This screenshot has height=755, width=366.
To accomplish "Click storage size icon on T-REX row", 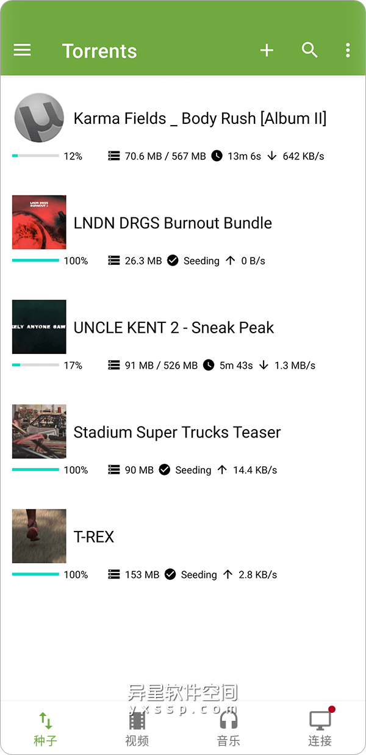I will (x=113, y=574).
